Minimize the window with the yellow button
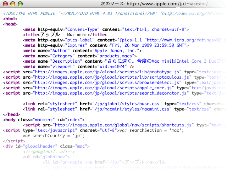227x170 pixels. [x=13, y=4]
